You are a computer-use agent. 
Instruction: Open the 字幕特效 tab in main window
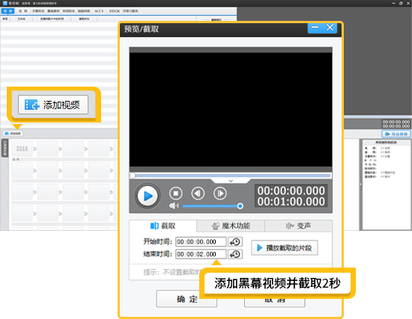click(38, 11)
